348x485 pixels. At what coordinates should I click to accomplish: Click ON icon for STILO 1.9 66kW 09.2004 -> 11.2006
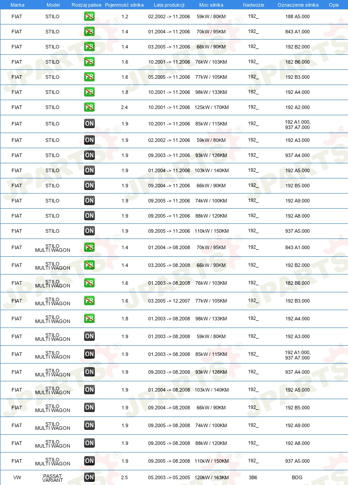(89, 186)
